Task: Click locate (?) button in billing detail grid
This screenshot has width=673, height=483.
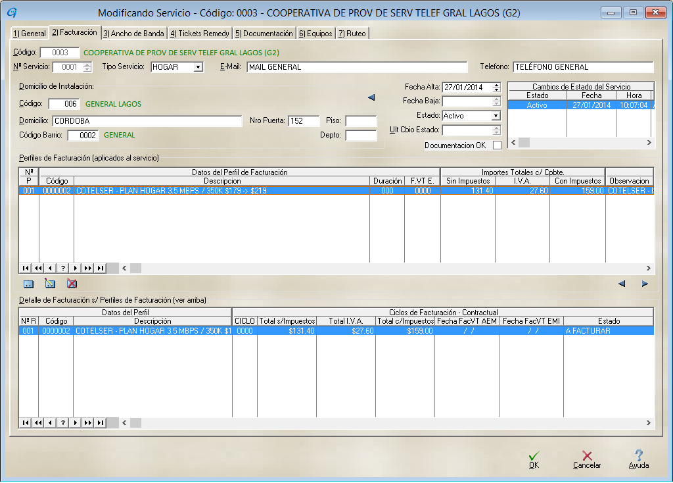Action: click(x=63, y=423)
